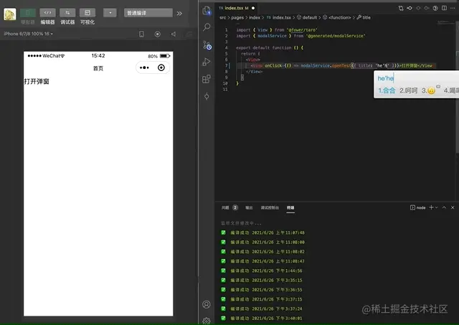Click the mini program capsule close circle
The image size is (459, 325).
[161, 67]
